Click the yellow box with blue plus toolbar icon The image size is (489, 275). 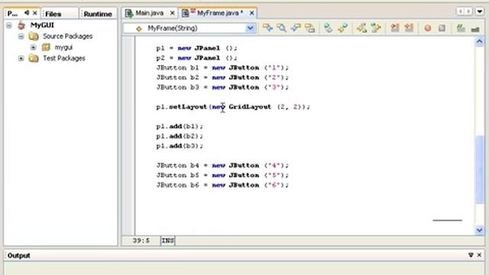pos(267,28)
